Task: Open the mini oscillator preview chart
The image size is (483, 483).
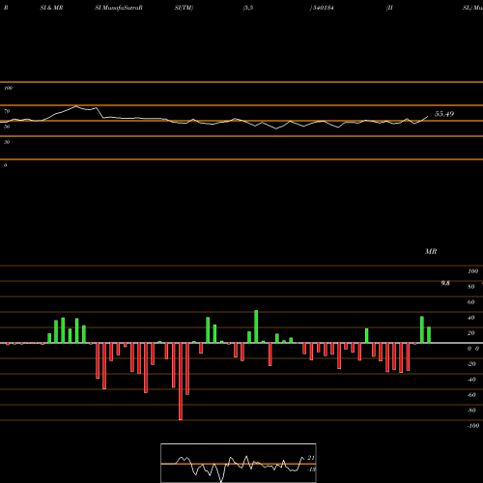Action: click(x=239, y=463)
